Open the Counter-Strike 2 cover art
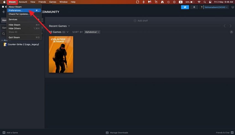This screenshot has width=235, height=135. coord(61,54)
